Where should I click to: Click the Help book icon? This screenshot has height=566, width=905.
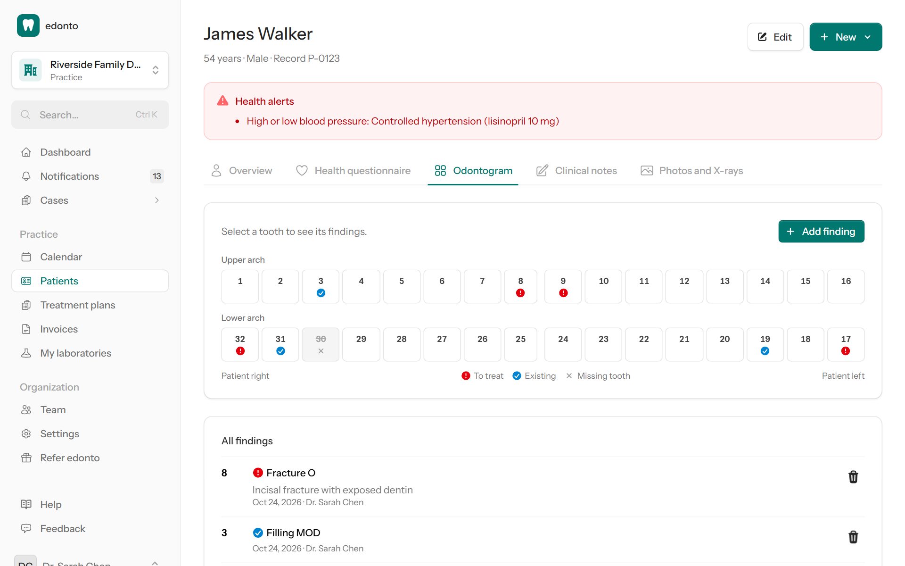coord(26,505)
